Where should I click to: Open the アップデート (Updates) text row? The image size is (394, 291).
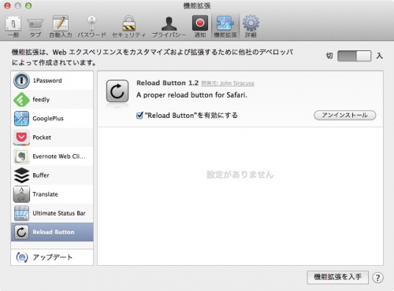point(53,257)
